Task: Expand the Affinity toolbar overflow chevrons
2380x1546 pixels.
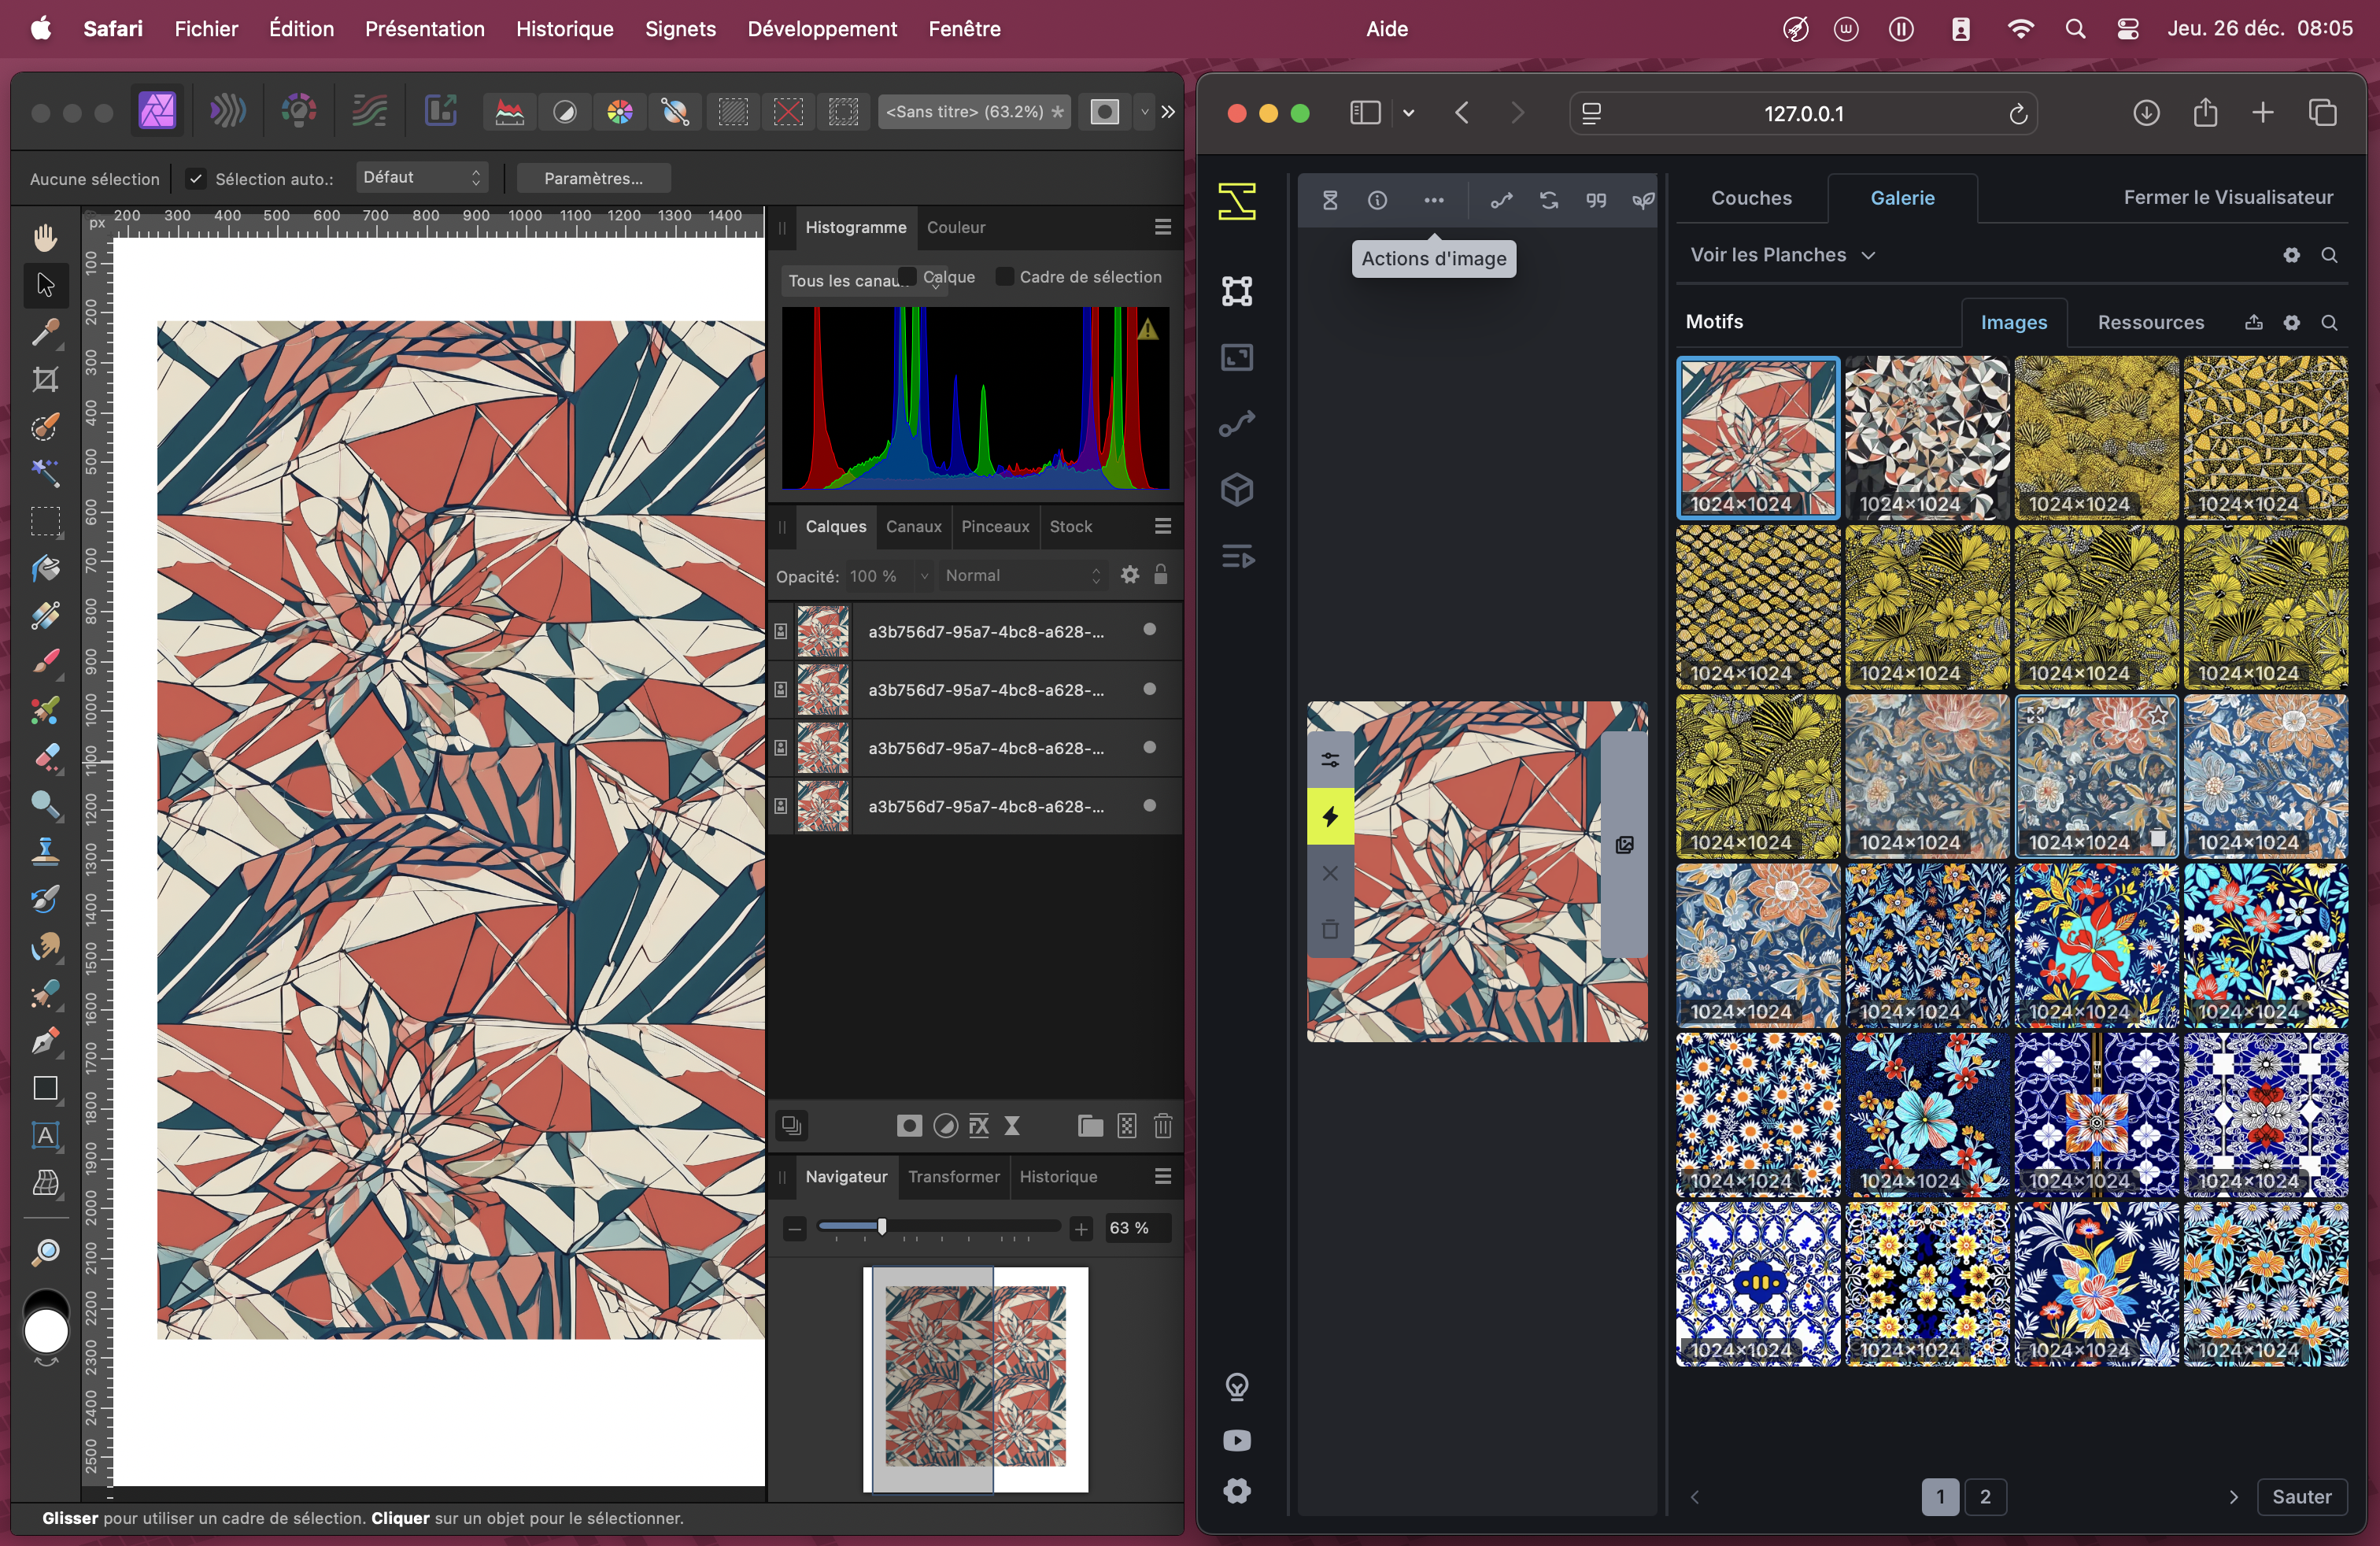Action: 1167,112
